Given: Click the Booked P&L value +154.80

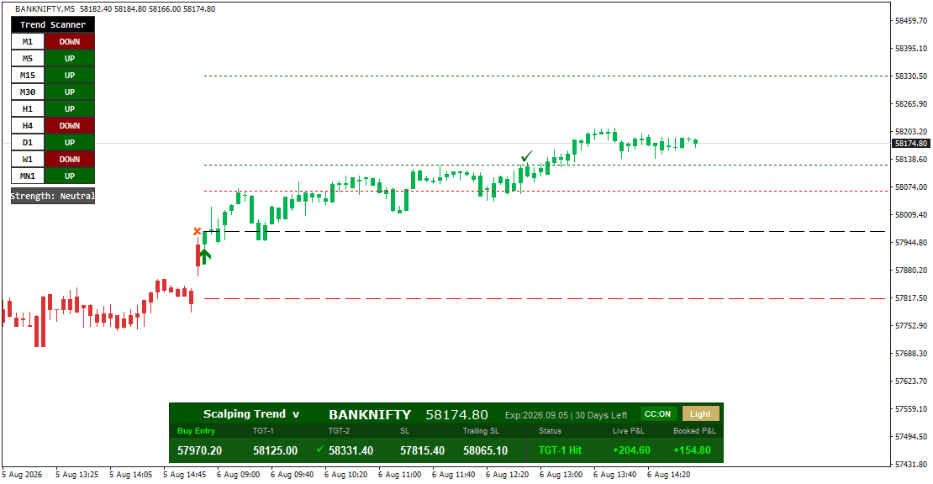Looking at the screenshot, I should tap(692, 450).
